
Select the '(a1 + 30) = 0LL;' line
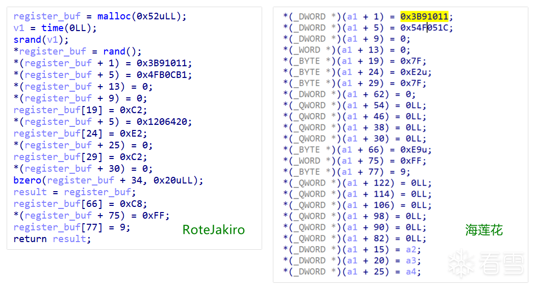click(x=354, y=138)
